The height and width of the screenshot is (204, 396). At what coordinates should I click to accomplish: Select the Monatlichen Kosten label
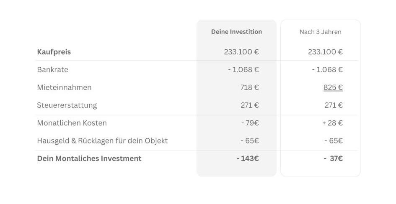point(72,123)
